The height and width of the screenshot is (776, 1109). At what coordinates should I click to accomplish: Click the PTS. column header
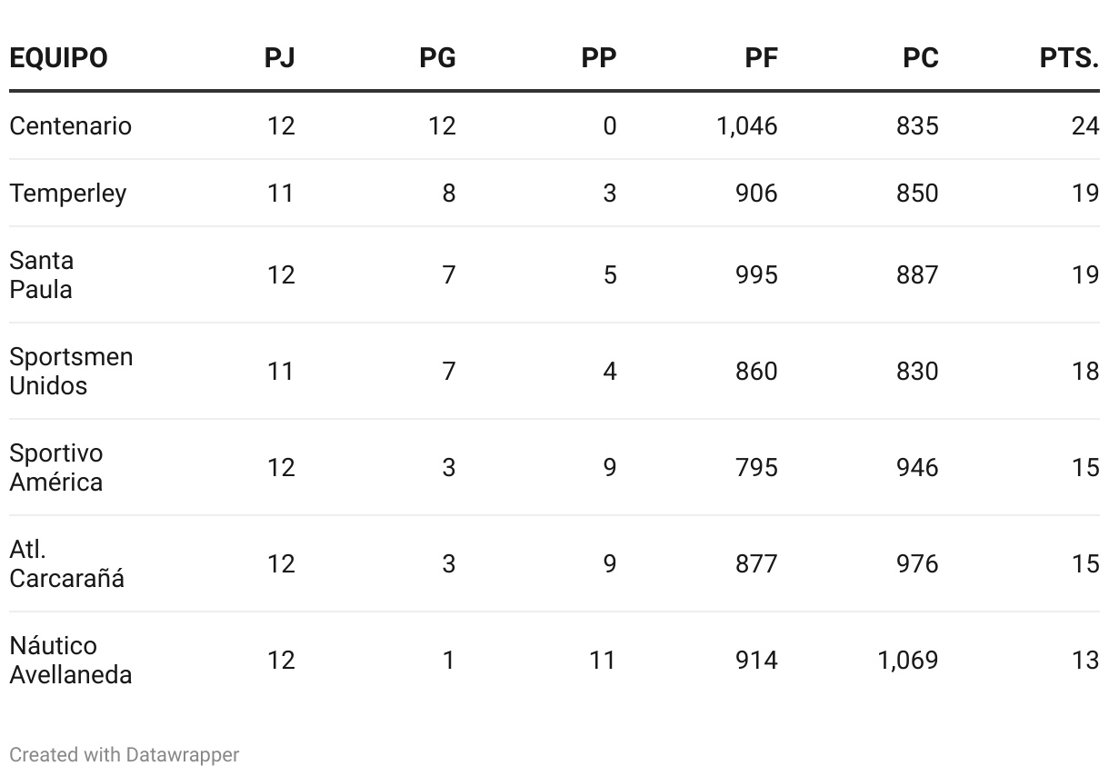coord(1069,58)
